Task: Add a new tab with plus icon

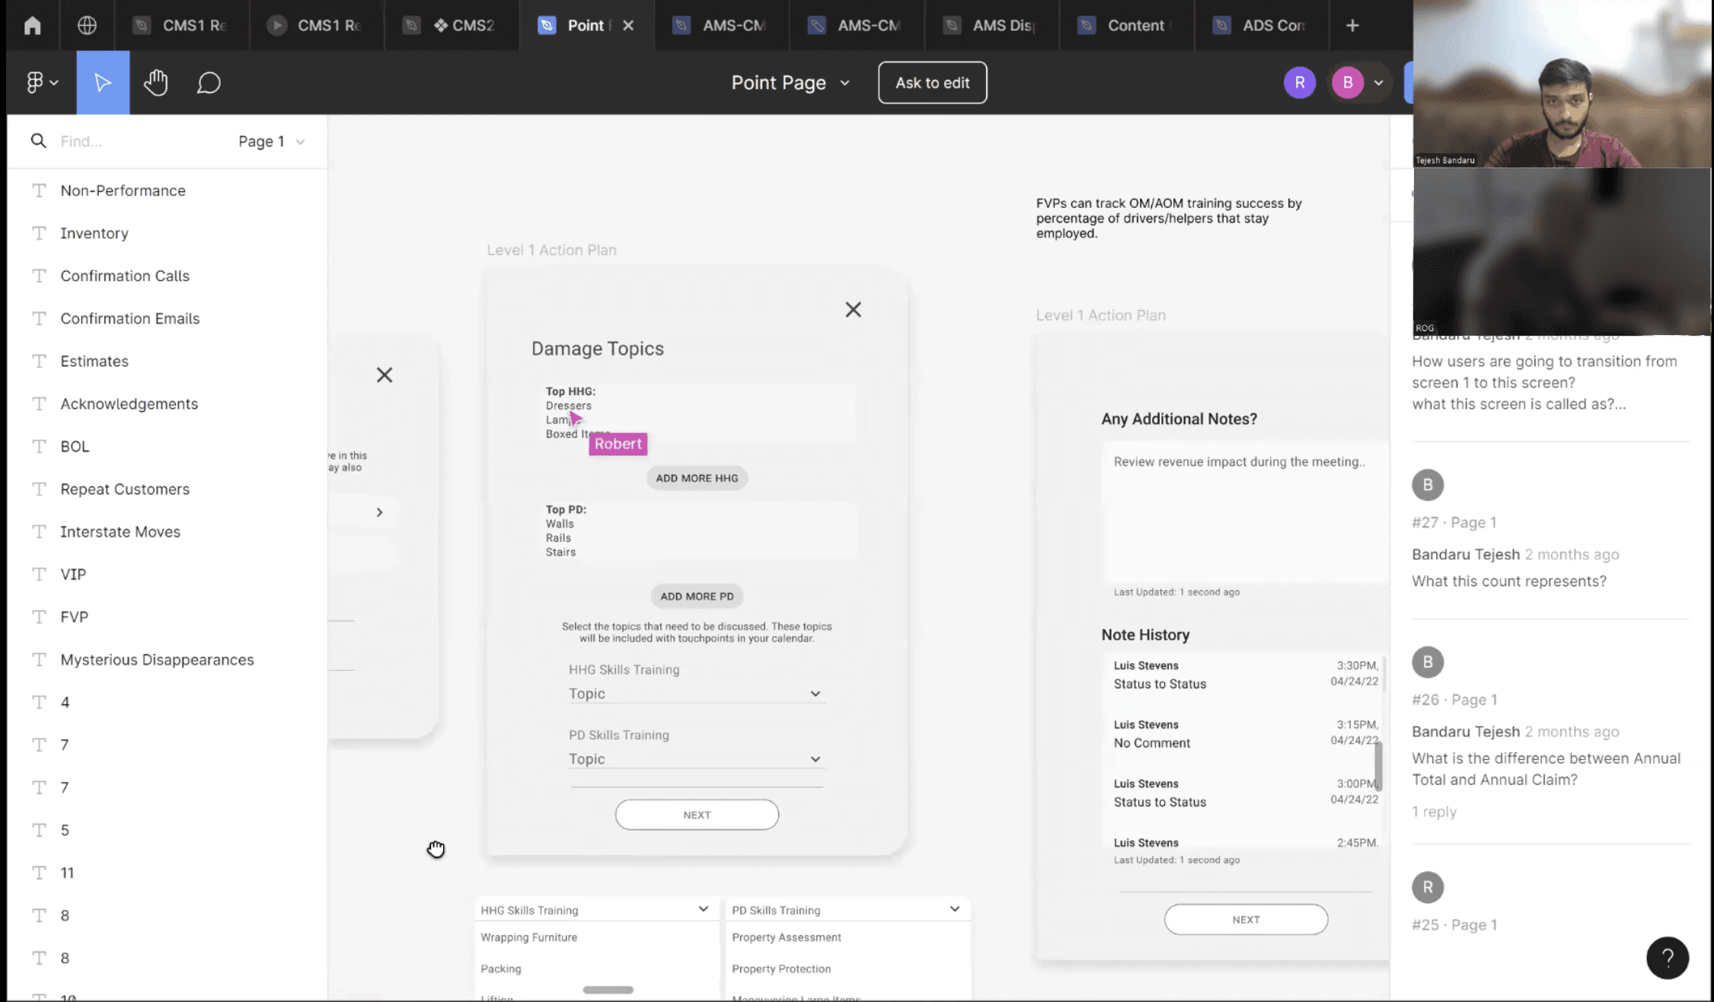Action: click(1352, 25)
